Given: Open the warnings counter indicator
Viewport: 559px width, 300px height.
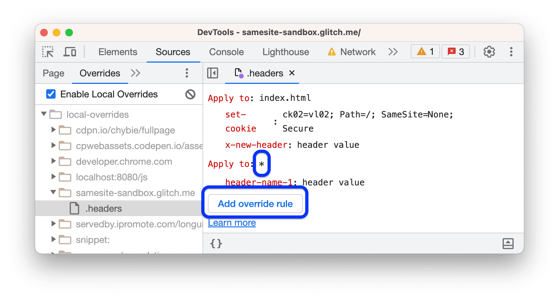Looking at the screenshot, I should (x=425, y=51).
